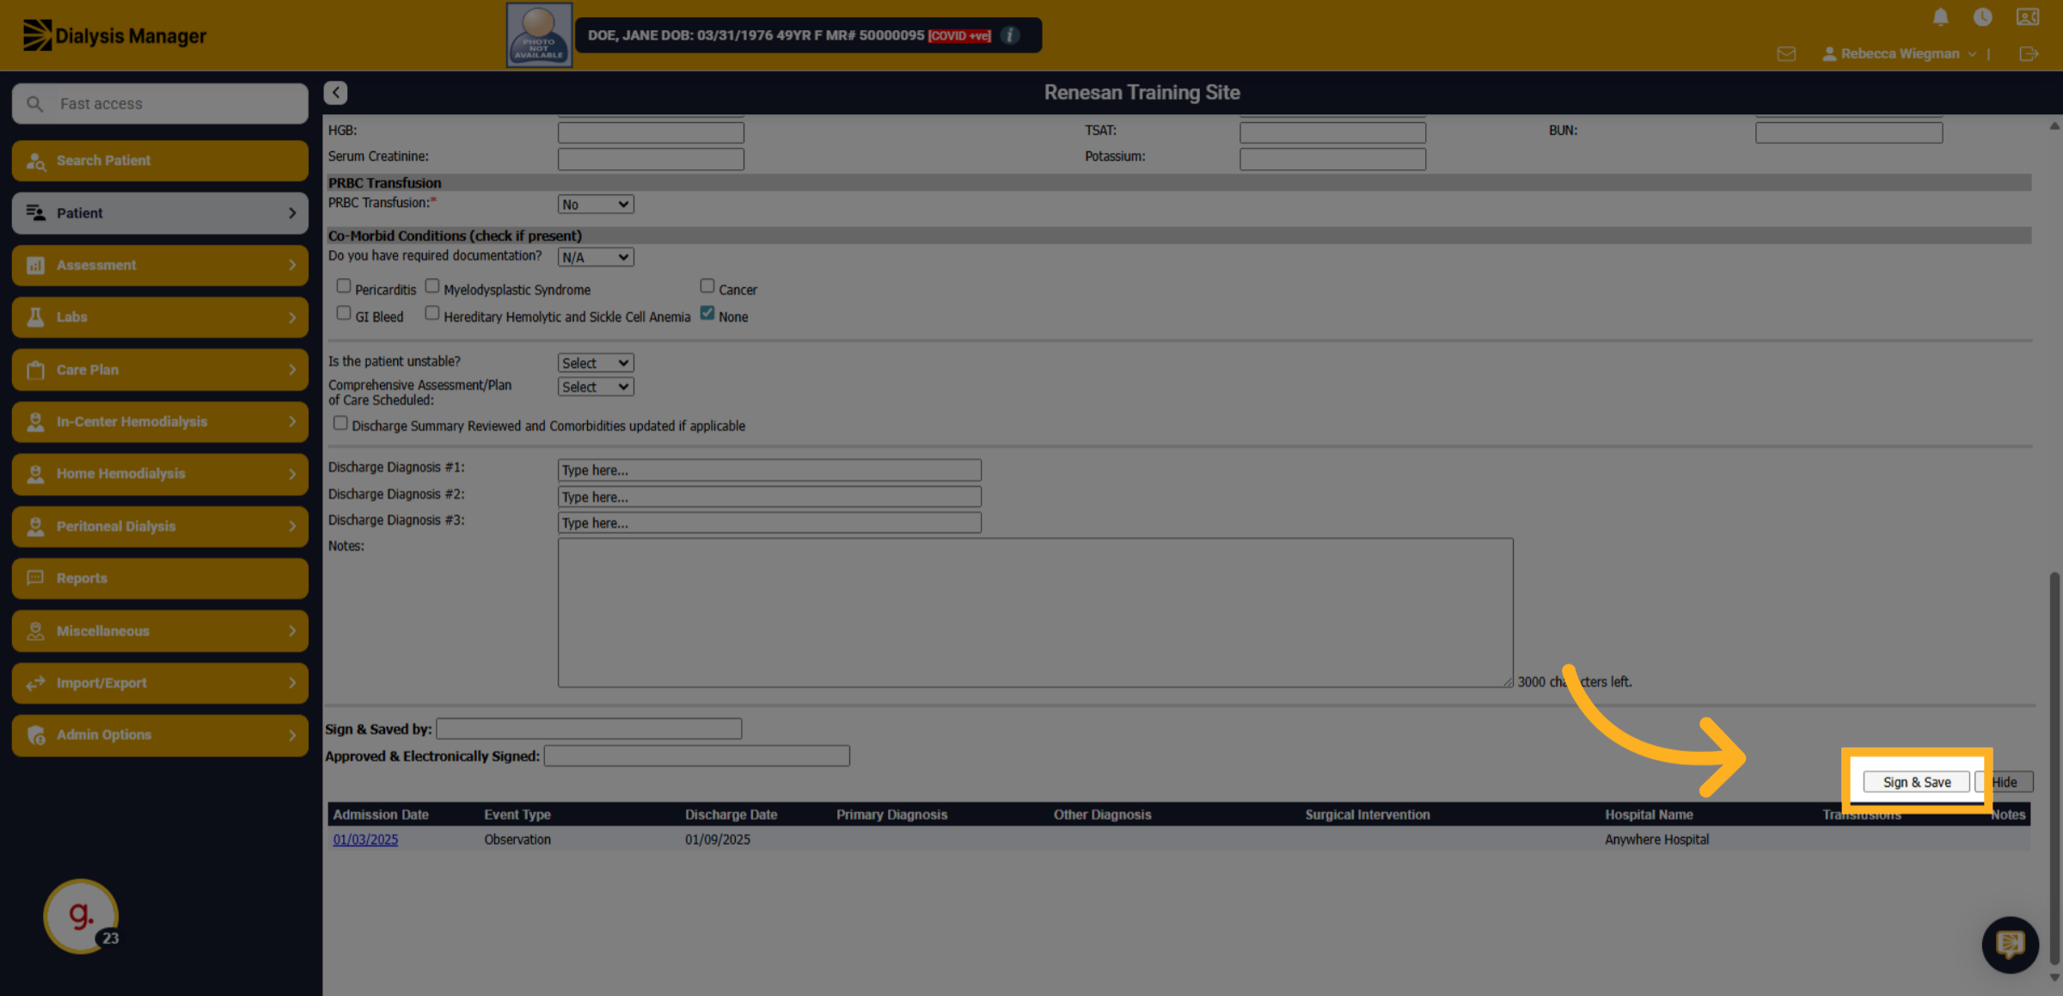Expand the Labs menu

click(x=160, y=317)
